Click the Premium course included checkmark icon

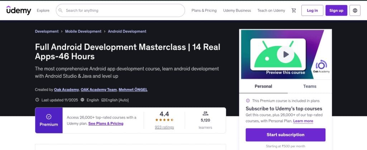[x=248, y=101]
